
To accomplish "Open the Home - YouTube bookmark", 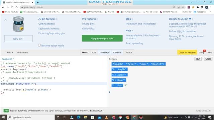I will pos(10,12).
